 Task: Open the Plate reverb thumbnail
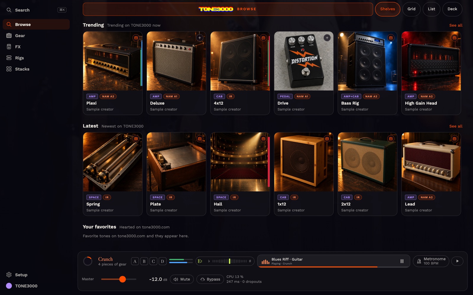tap(176, 162)
